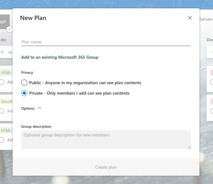This screenshot has width=213, height=184.
Task: Click the Group description text box
Action: tap(106, 139)
